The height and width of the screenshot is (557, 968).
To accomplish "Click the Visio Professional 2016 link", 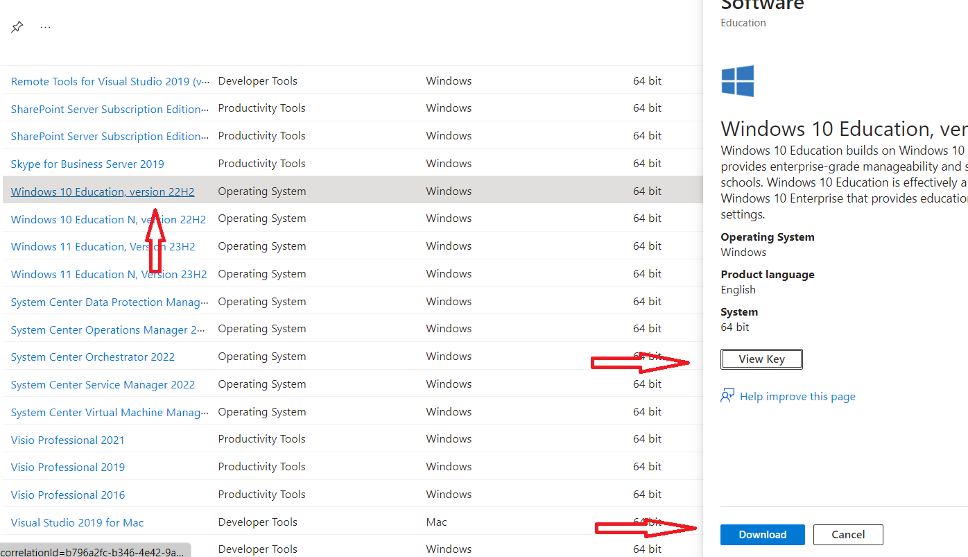I will (67, 495).
